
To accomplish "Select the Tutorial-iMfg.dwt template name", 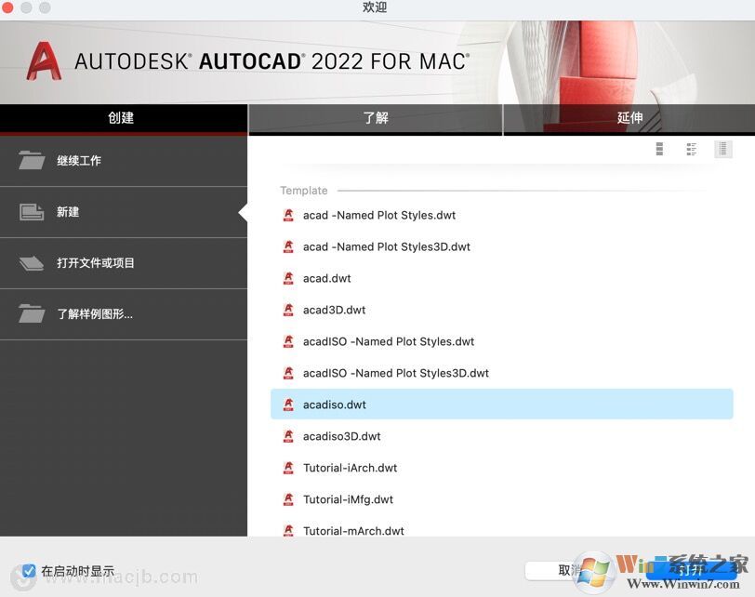I will pos(348,499).
